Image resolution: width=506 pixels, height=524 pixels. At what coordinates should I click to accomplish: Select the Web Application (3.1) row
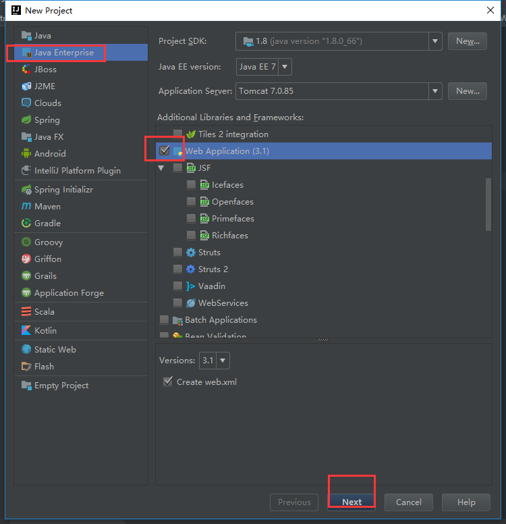click(324, 151)
